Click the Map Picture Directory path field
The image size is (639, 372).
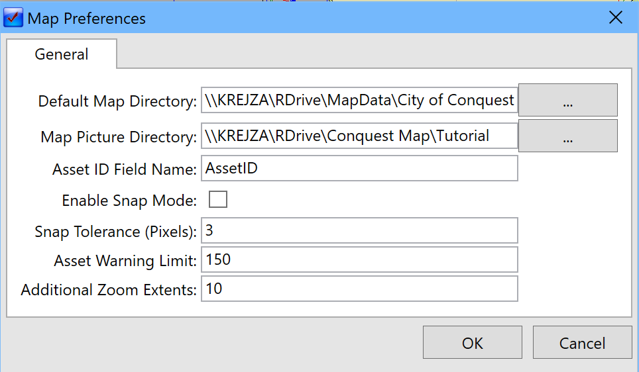359,136
